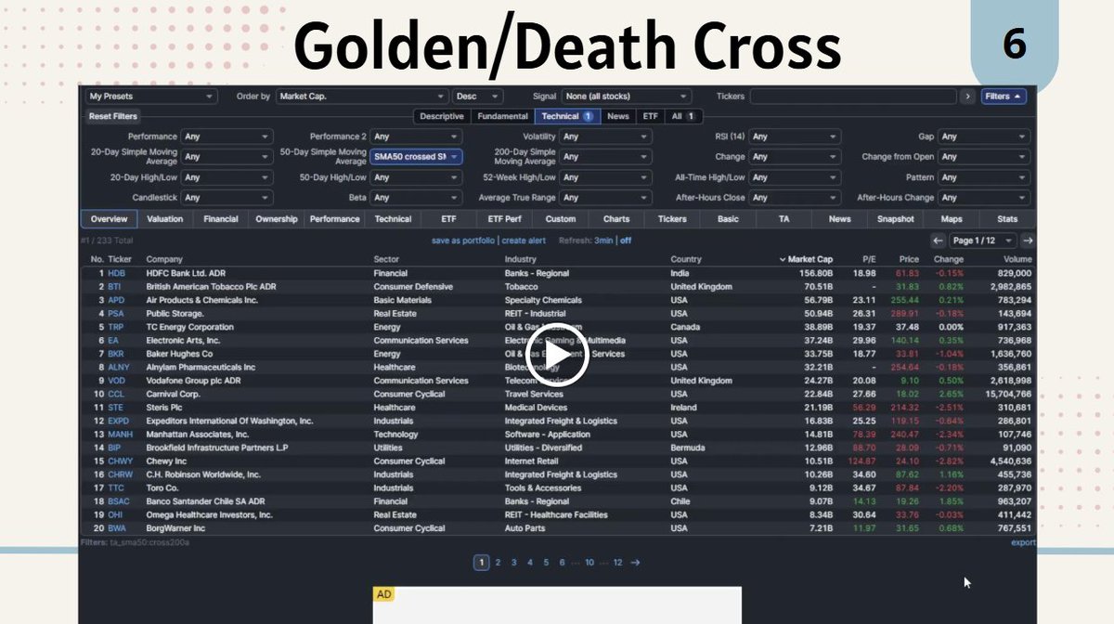
Task: Sort by the Market Cap column header
Action: (x=805, y=259)
